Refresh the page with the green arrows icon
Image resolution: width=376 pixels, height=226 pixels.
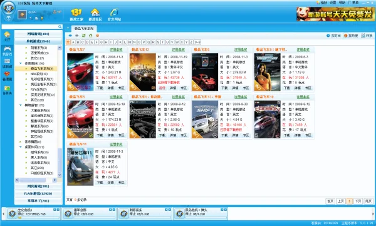pyautogui.click(x=84, y=36)
